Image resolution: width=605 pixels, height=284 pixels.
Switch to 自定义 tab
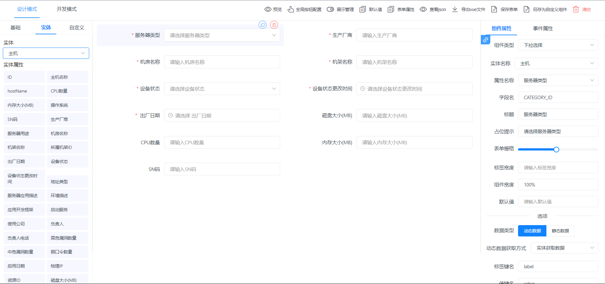77,27
